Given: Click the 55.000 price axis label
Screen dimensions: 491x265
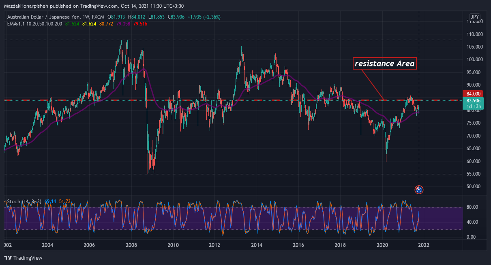Looking at the screenshot, I should tap(474, 174).
